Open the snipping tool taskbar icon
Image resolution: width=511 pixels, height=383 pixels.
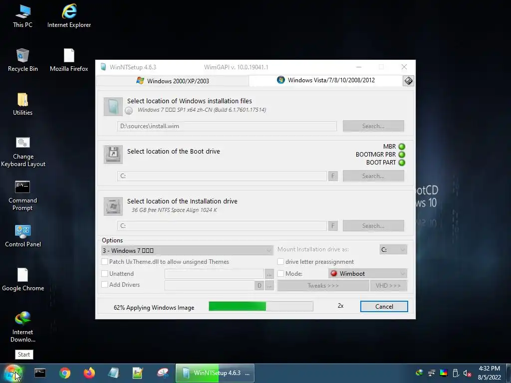(x=163, y=373)
